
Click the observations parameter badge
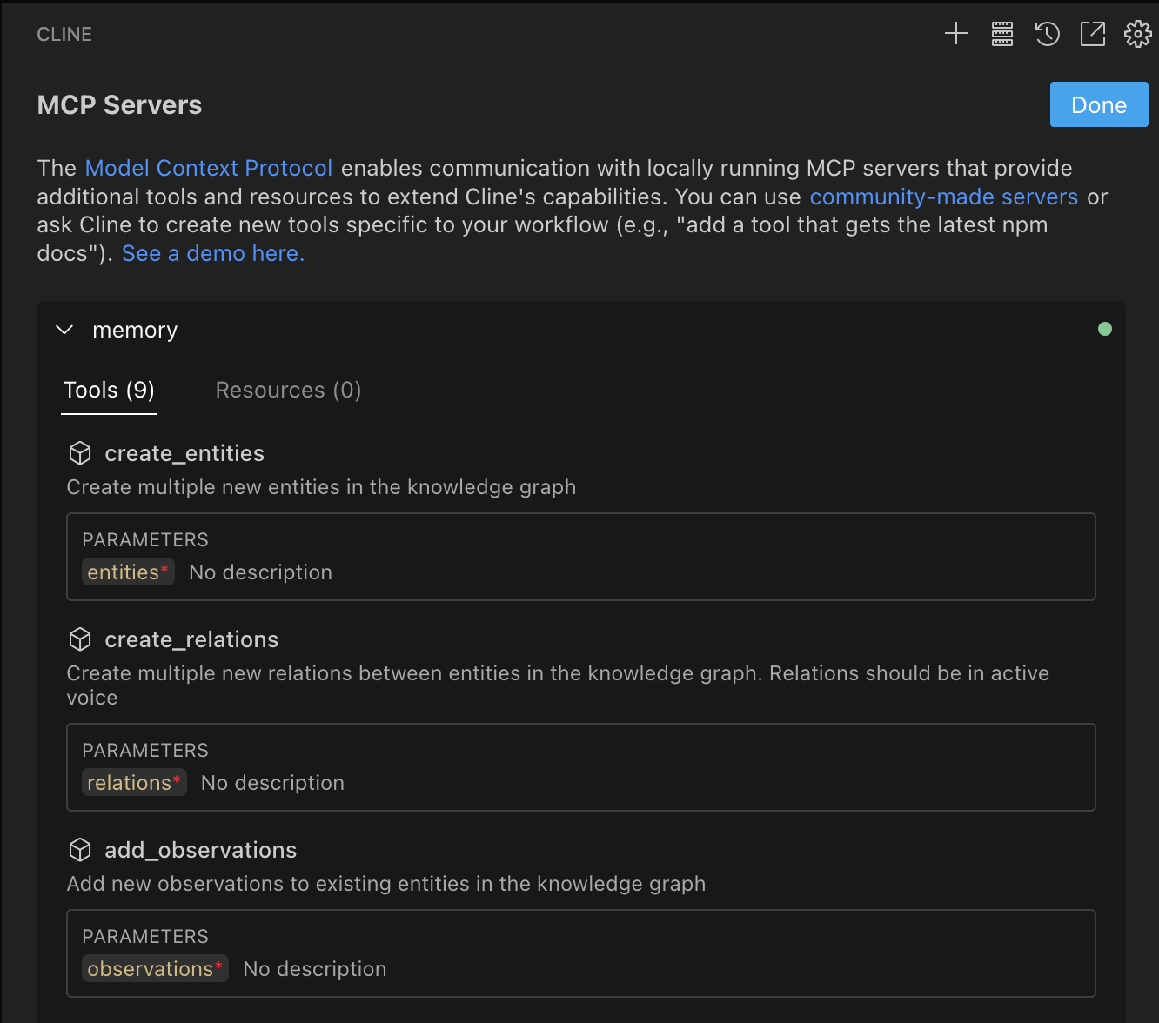(155, 968)
